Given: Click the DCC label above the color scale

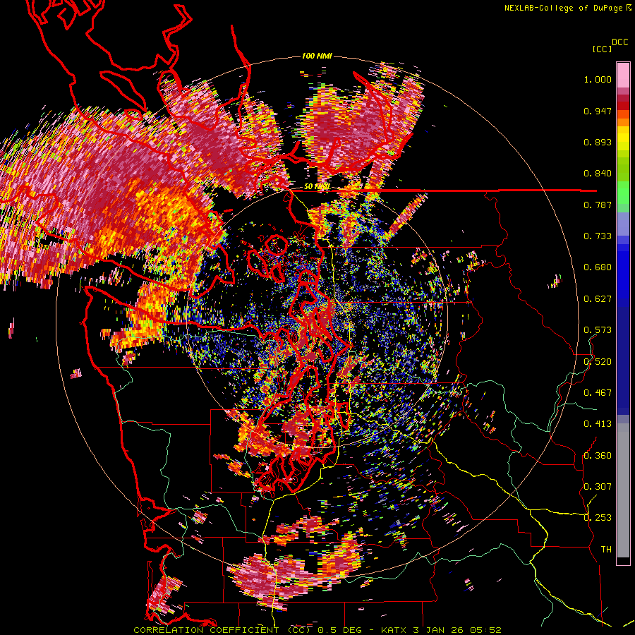Looking at the screenshot, I should pos(619,42).
